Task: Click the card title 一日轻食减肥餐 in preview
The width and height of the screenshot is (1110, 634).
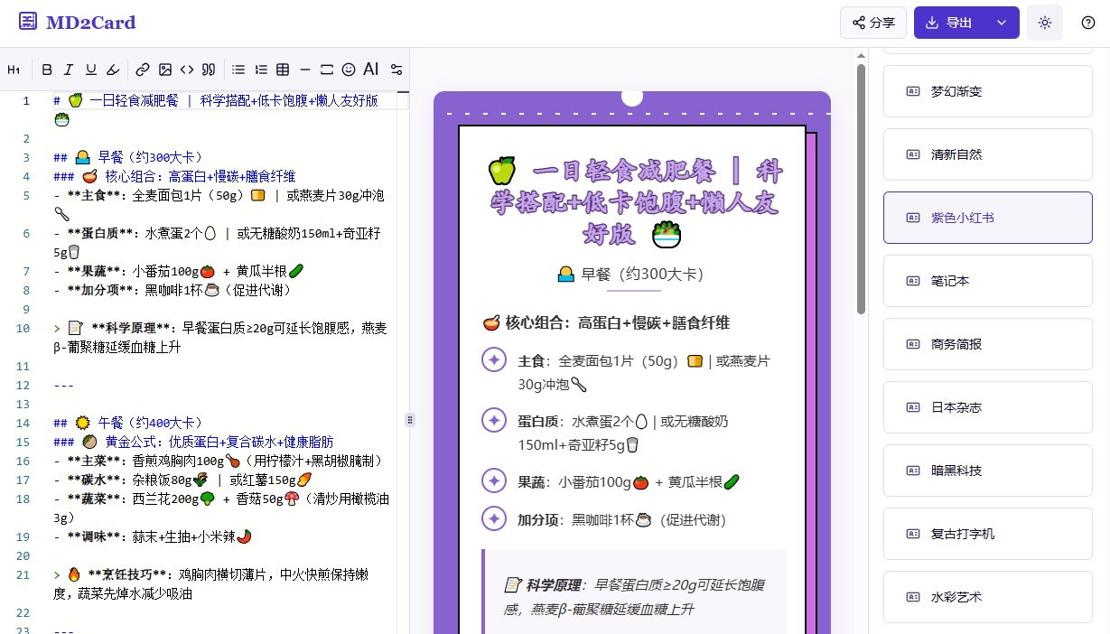Action: pos(632,201)
